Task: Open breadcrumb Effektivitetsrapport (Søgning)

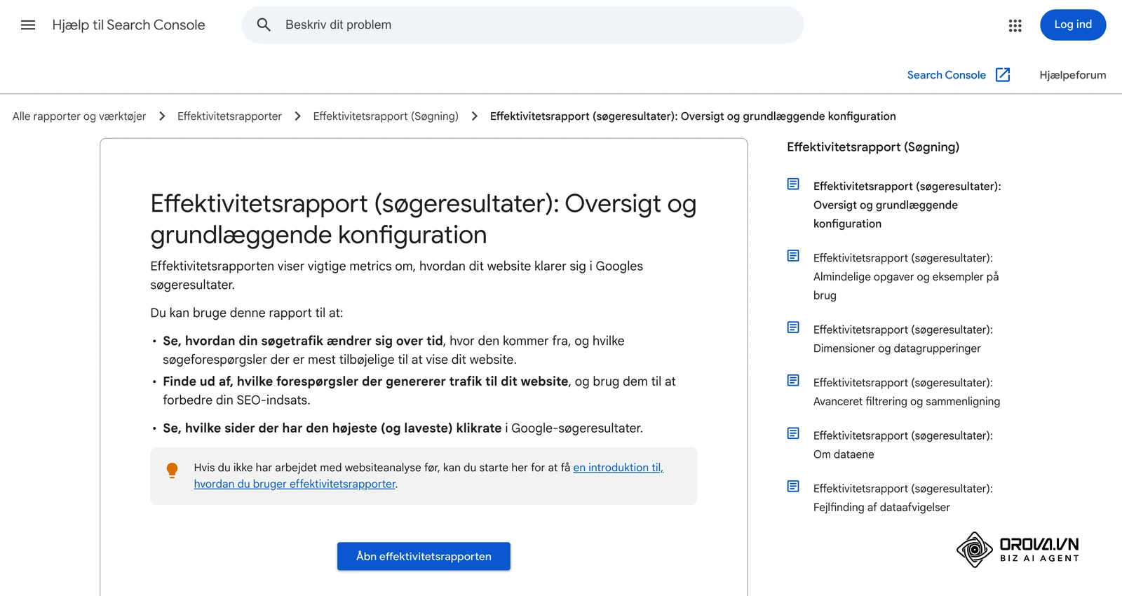Action: (386, 116)
